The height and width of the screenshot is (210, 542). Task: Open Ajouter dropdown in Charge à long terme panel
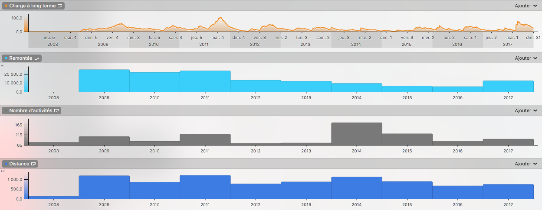pos(526,6)
